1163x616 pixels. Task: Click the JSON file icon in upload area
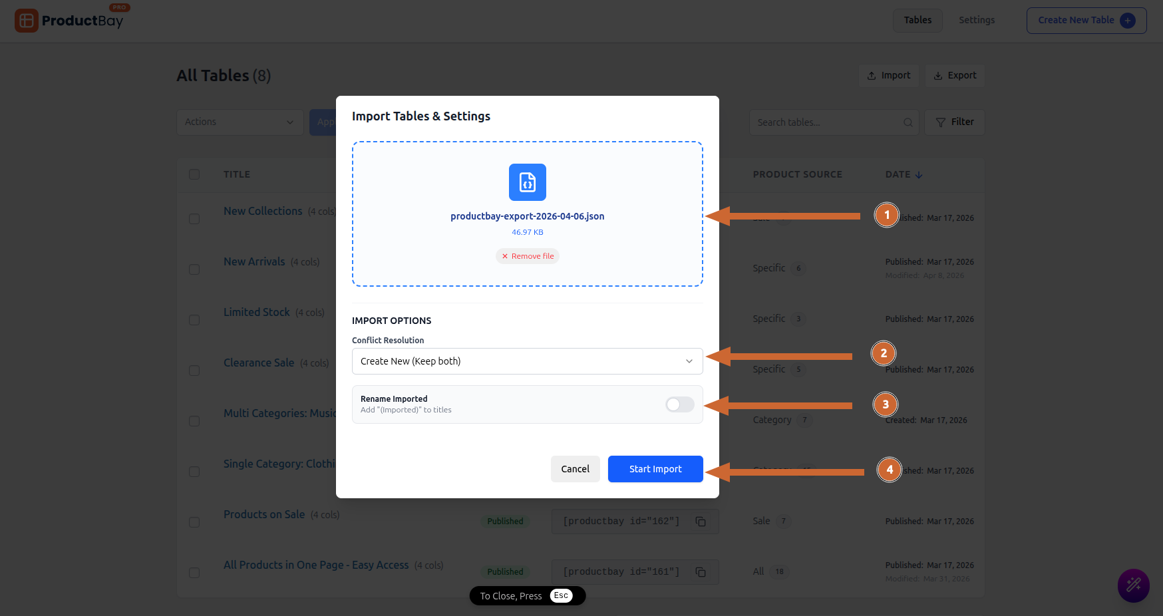coord(527,182)
